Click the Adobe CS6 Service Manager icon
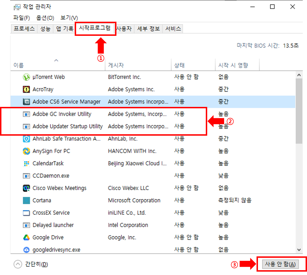307x275 pixels. (x=26, y=102)
